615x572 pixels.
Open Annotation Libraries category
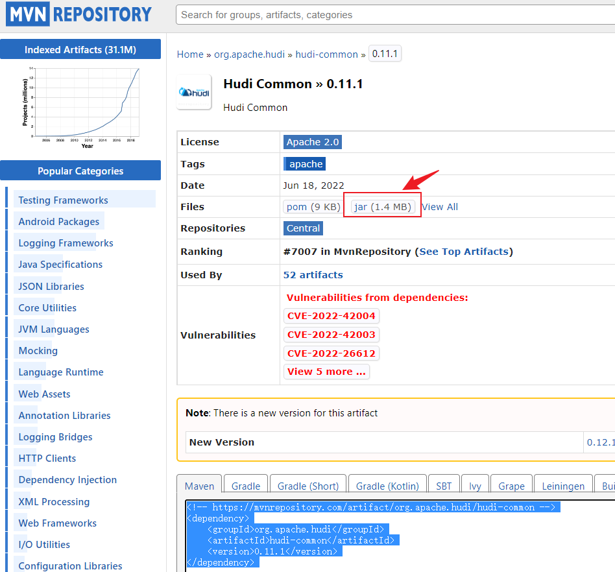(x=64, y=416)
